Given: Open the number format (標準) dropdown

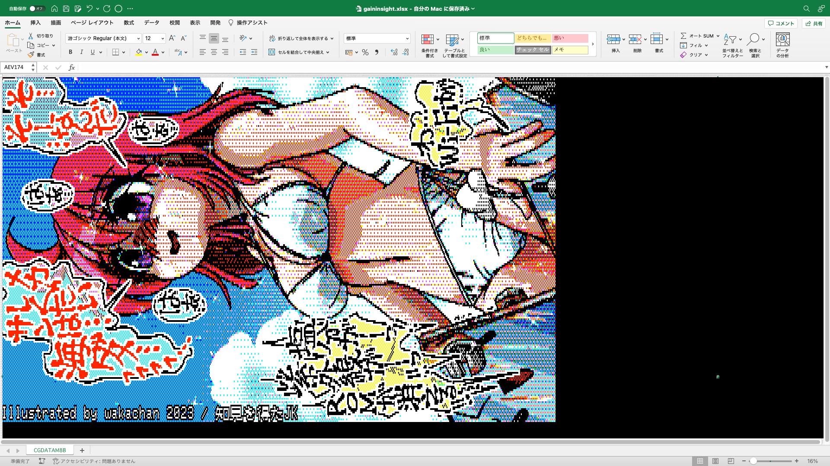Looking at the screenshot, I should (407, 38).
